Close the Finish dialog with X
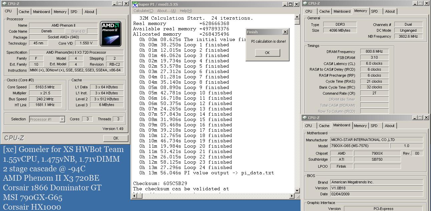Screen dimensions: 431x211 pyautogui.click(x=285, y=32)
